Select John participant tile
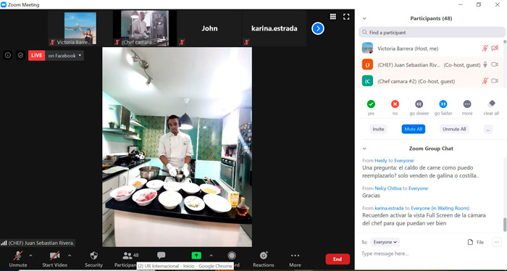Viewport: 507px width, 271px height. point(209,28)
